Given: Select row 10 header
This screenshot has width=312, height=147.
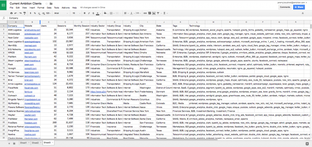Looking at the screenshot, I should [4, 61].
